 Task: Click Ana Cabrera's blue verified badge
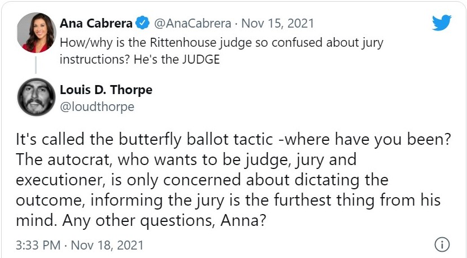click(143, 24)
